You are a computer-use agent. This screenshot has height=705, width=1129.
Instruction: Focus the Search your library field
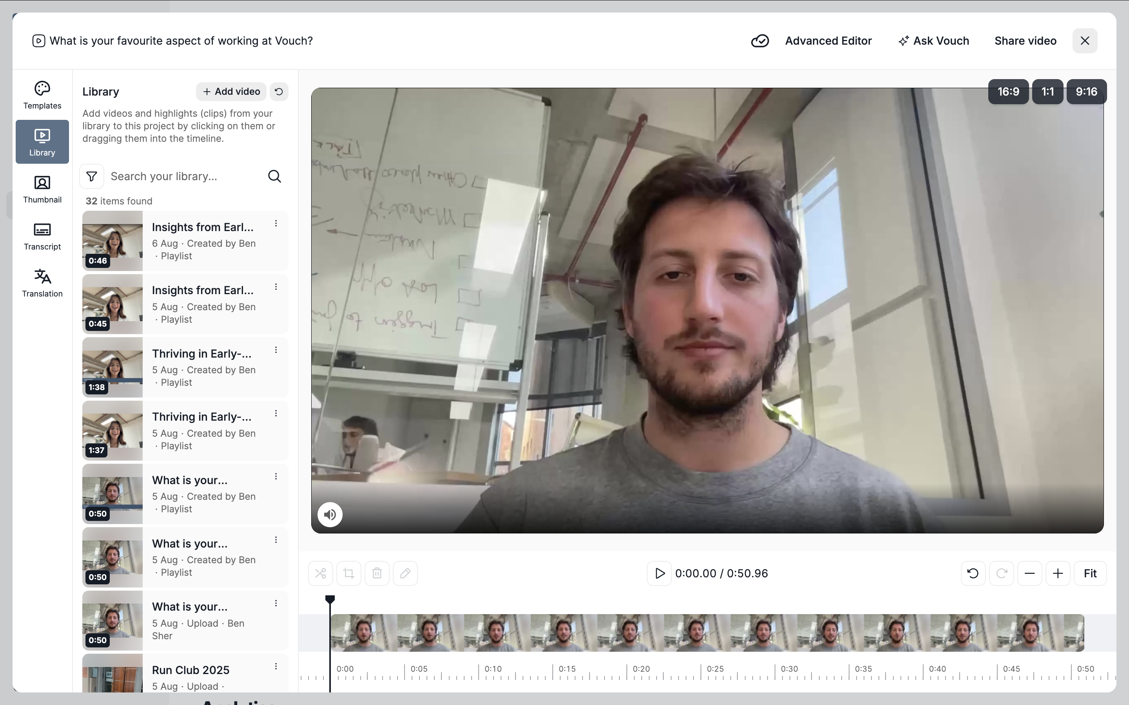coord(184,176)
